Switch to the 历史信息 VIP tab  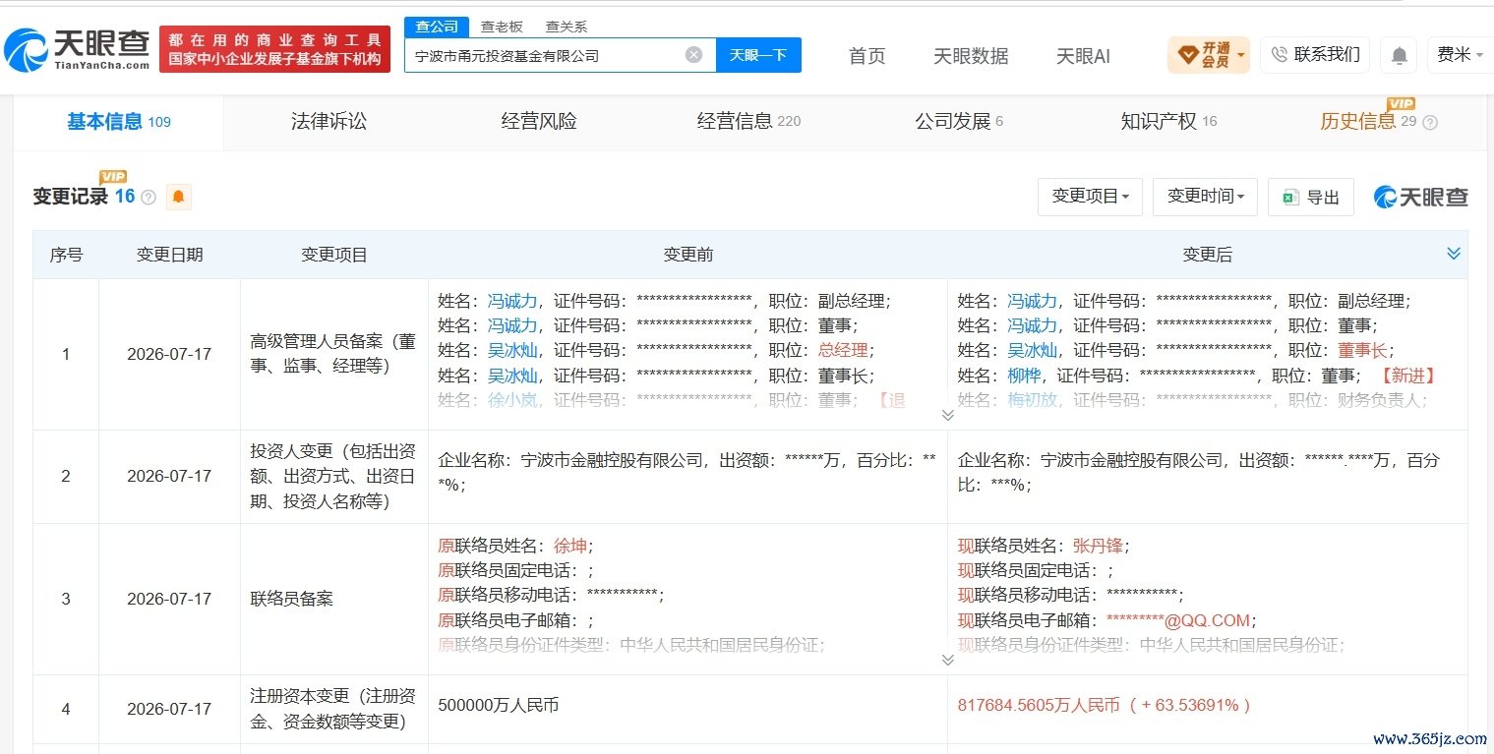(1369, 120)
